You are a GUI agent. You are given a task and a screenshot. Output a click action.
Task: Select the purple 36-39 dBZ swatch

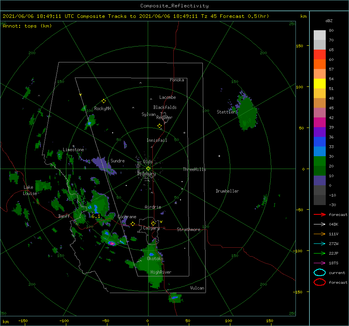click(x=320, y=132)
